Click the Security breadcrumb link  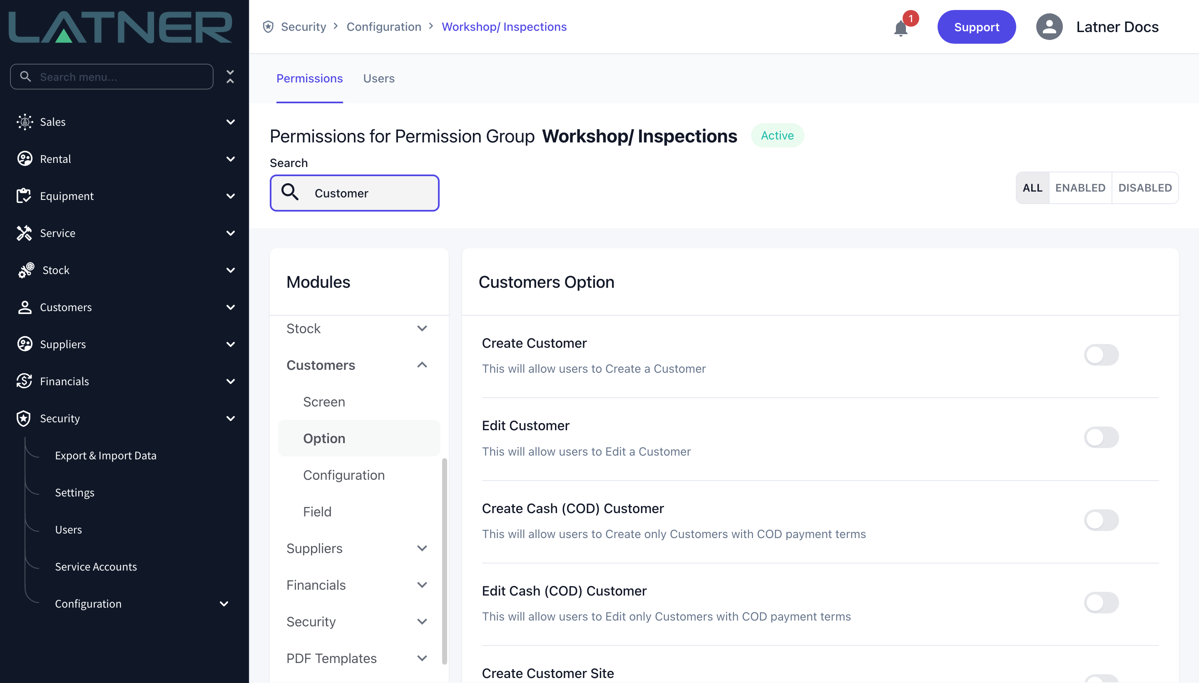(303, 27)
